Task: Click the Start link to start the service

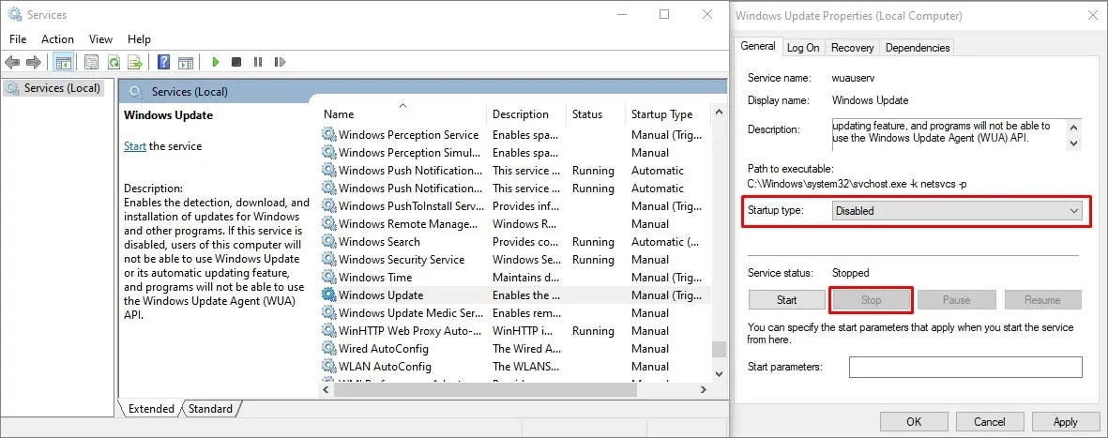Action: click(x=135, y=146)
